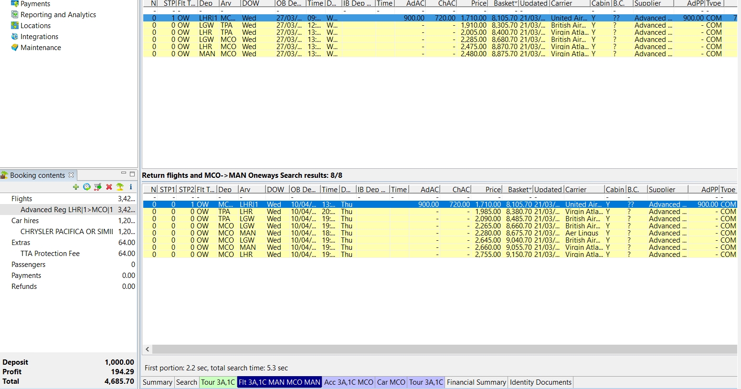Select Passengers in Booking contents

pos(69,264)
